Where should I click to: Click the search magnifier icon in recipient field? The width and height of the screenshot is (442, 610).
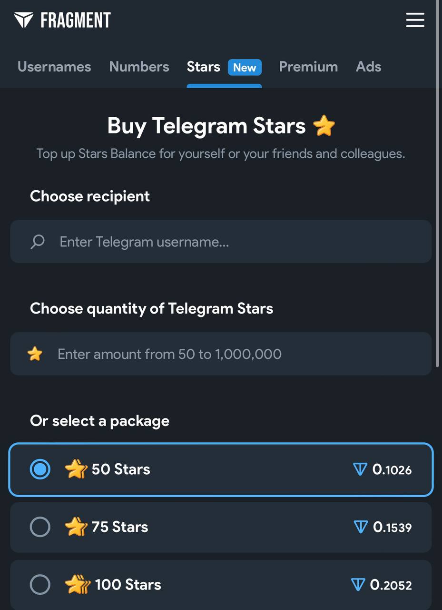(38, 242)
